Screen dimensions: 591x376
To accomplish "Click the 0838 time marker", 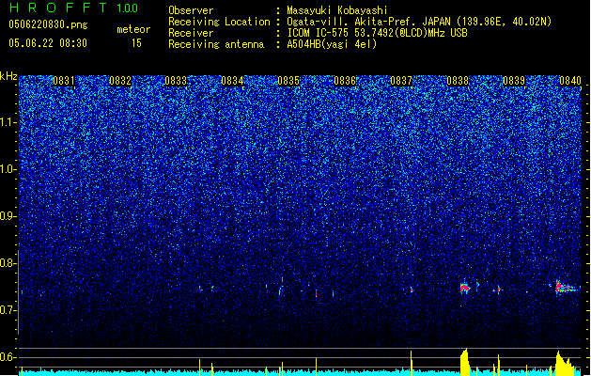I will 458,81.
